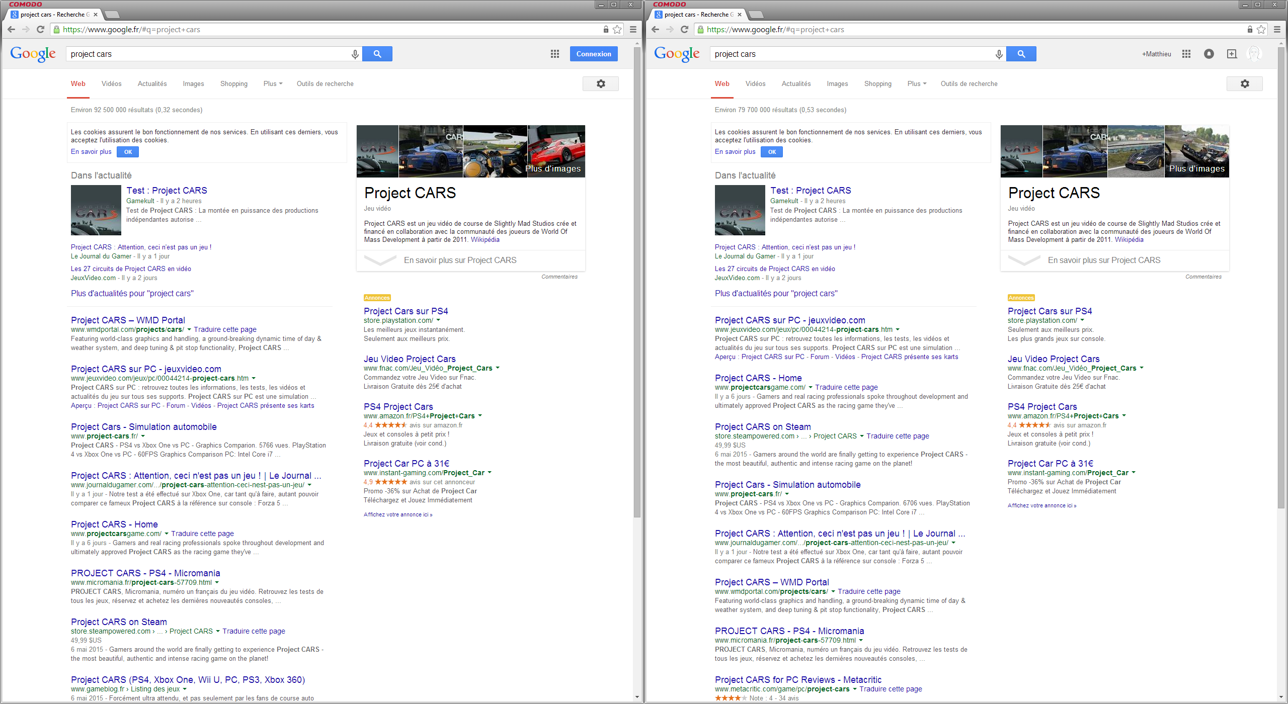Image resolution: width=1288 pixels, height=704 pixels.
Task: Close the project cars tab in the right window
Action: point(740,15)
